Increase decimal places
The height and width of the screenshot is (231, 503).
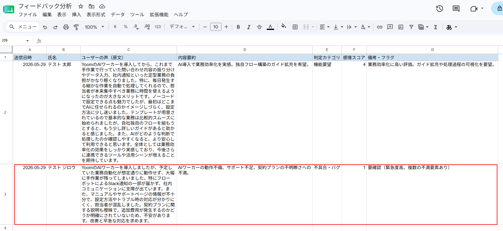(147, 27)
